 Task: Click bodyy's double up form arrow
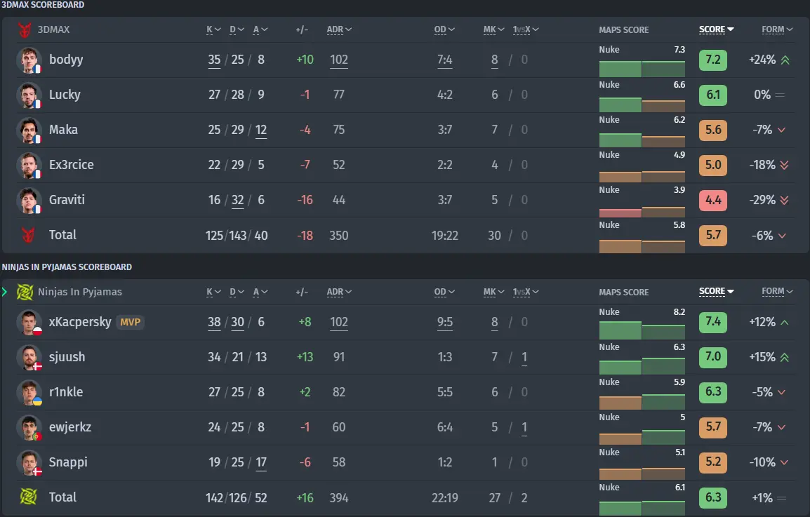point(785,60)
